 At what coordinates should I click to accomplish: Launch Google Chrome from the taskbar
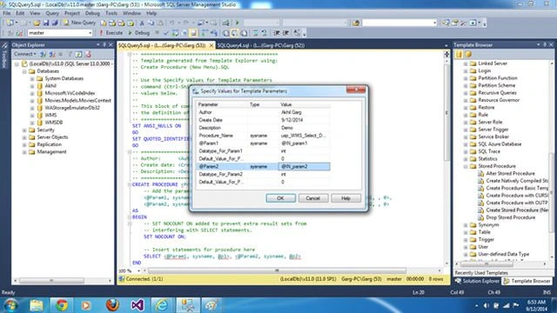pyautogui.click(x=62, y=305)
